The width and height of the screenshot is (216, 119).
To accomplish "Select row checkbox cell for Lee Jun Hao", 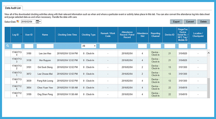I will point(8,54).
